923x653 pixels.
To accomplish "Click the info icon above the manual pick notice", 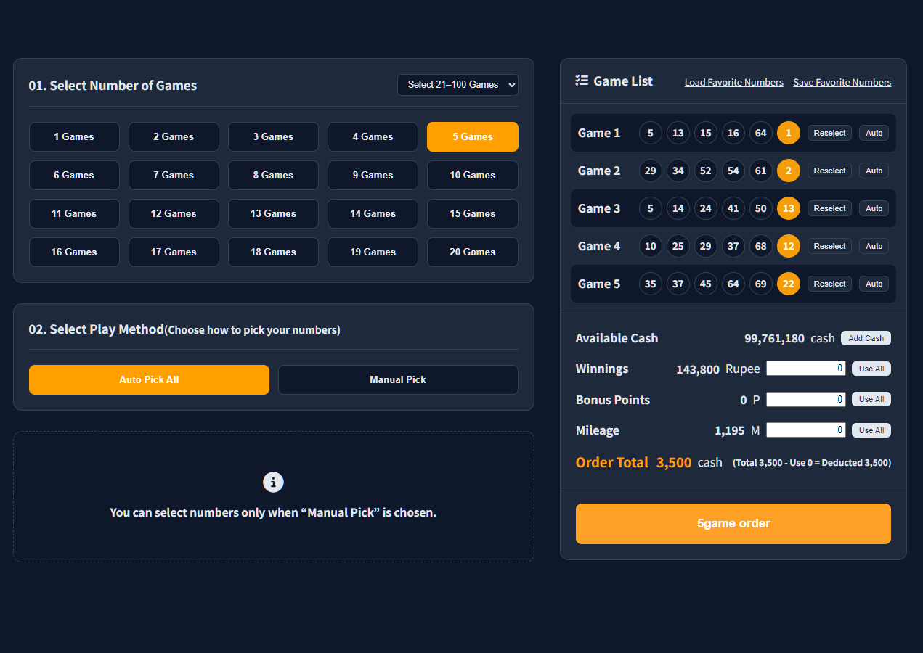I will pos(273,482).
